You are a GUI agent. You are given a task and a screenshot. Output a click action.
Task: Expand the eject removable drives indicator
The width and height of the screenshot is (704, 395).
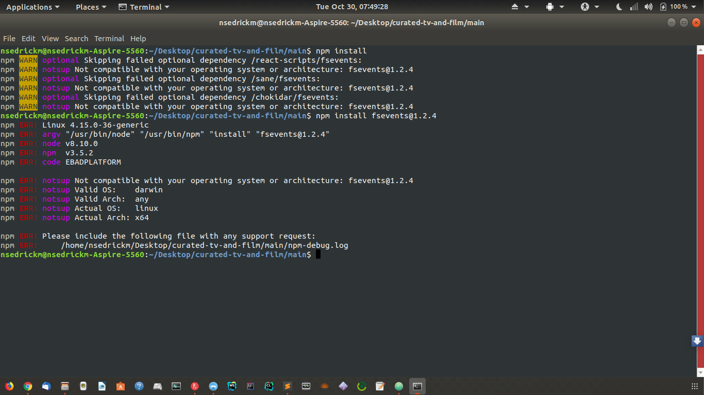[520, 7]
